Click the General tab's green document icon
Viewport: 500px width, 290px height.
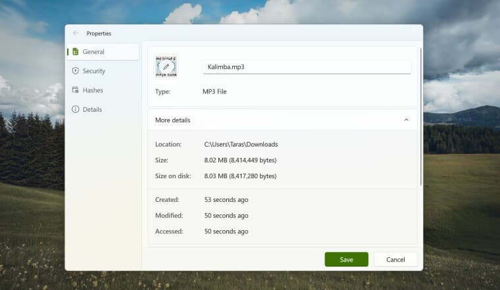(76, 52)
